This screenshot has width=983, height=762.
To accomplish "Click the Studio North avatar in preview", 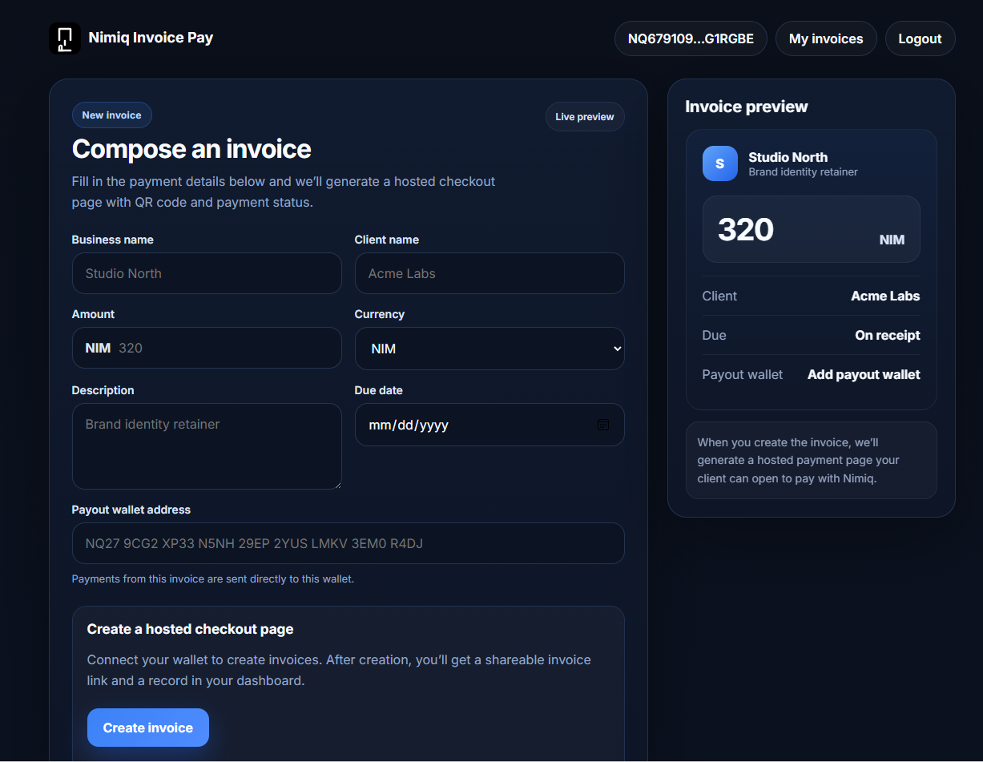I will (x=719, y=163).
